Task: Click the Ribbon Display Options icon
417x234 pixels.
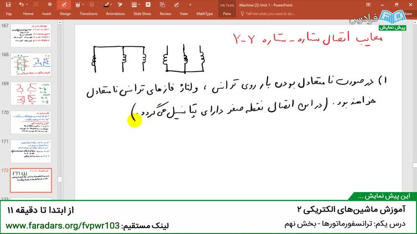Action: tap(368, 5)
